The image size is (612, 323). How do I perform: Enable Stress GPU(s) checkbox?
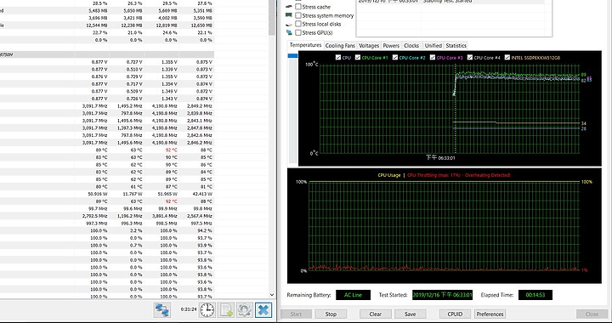(298, 33)
